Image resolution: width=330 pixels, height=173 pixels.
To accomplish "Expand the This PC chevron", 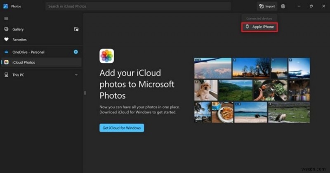I will point(76,75).
